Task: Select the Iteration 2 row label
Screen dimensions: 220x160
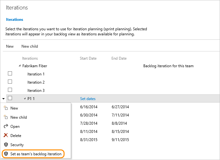Action: tap(36, 82)
